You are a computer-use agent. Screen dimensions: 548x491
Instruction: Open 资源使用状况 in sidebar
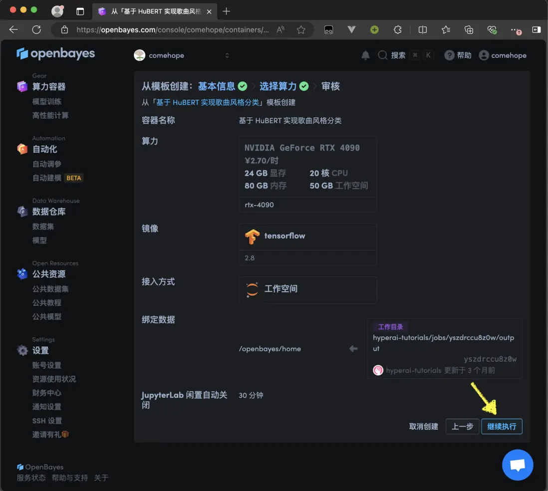coord(54,379)
